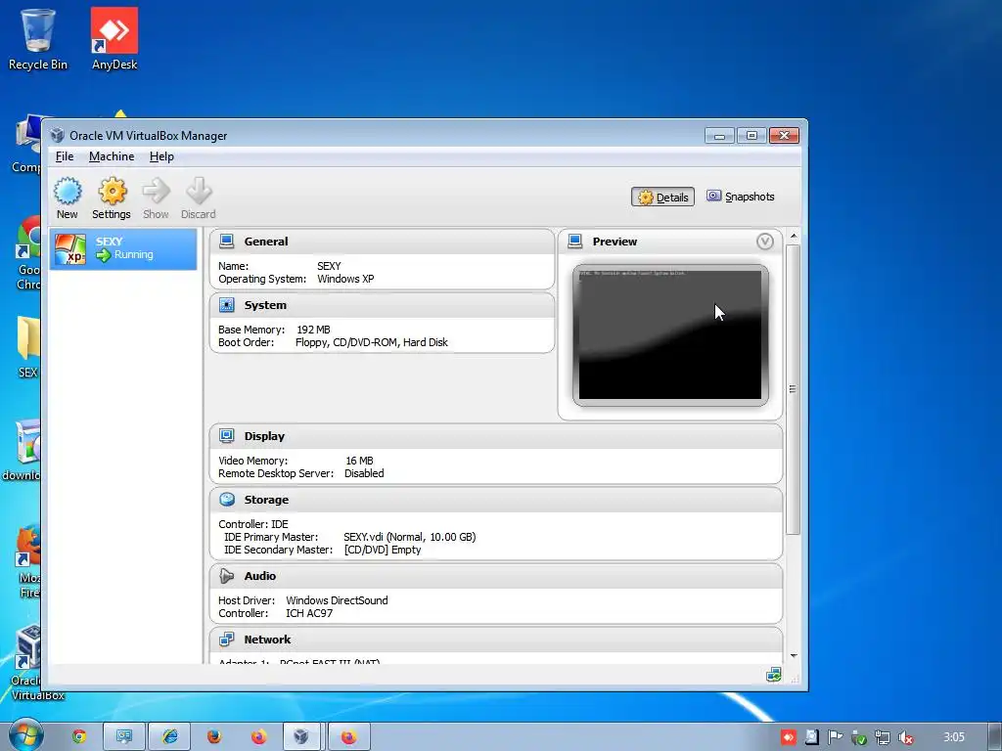Click the Storage section disk icon
This screenshot has width=1002, height=751.
point(227,500)
